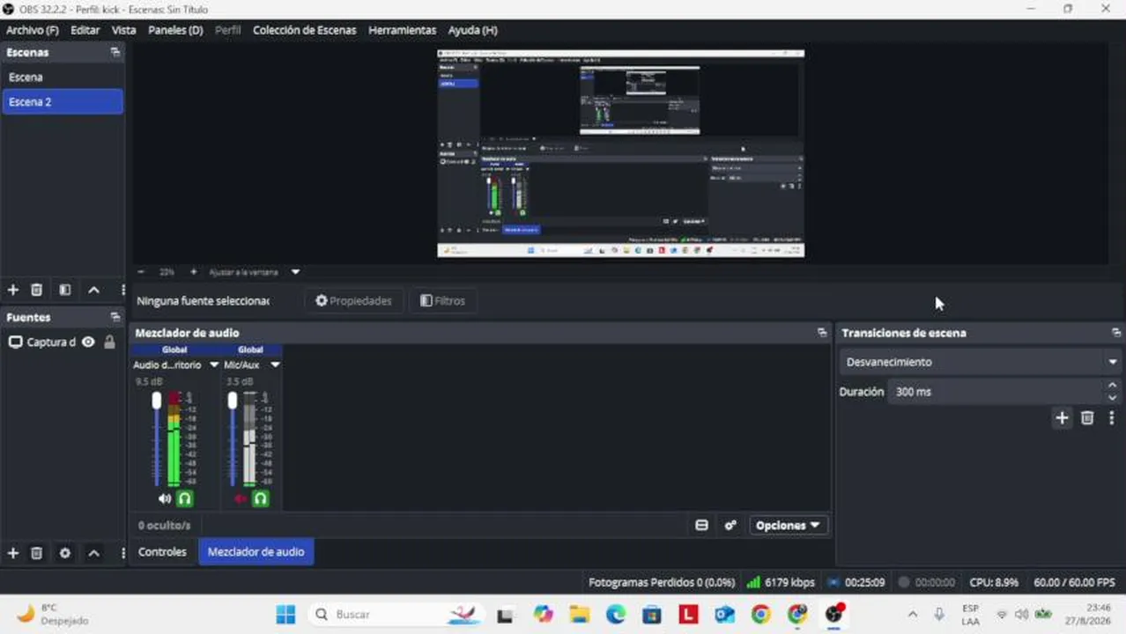This screenshot has height=634, width=1126.
Task: Open the Archivo menu
Action: pyautogui.click(x=33, y=30)
